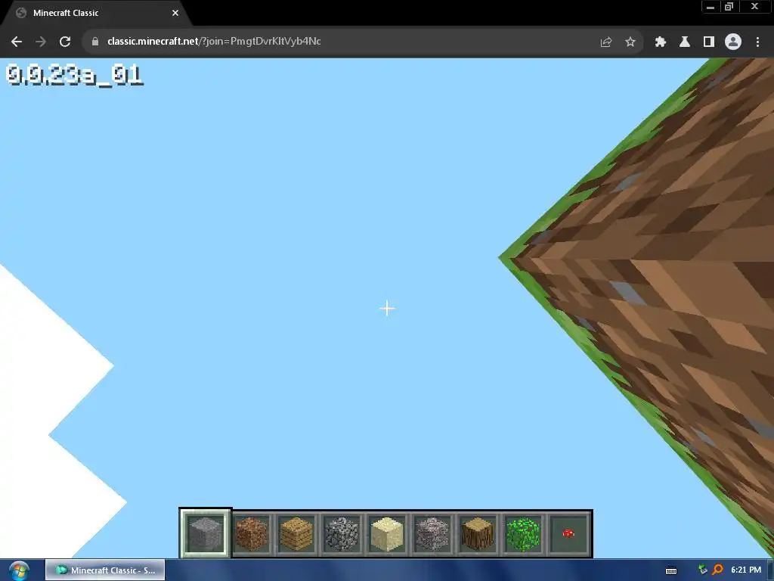Close the Minecraft Classic tab
This screenshot has width=774, height=581.
coord(175,13)
